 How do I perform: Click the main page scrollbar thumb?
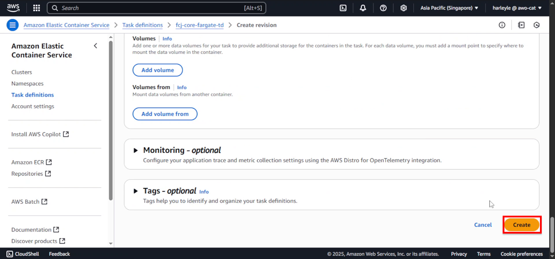point(552,235)
